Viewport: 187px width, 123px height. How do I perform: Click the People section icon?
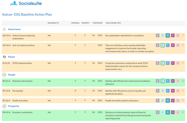click(x=4, y=75)
